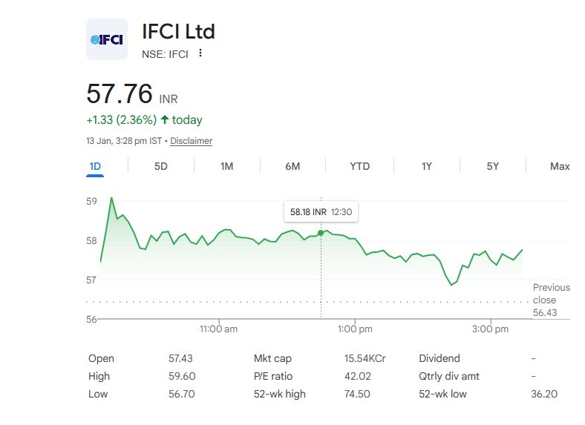Click the green up arrow next to today
The height and width of the screenshot is (425, 585).
point(164,120)
